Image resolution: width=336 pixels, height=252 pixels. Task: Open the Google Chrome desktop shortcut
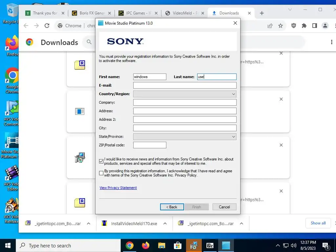point(12,80)
